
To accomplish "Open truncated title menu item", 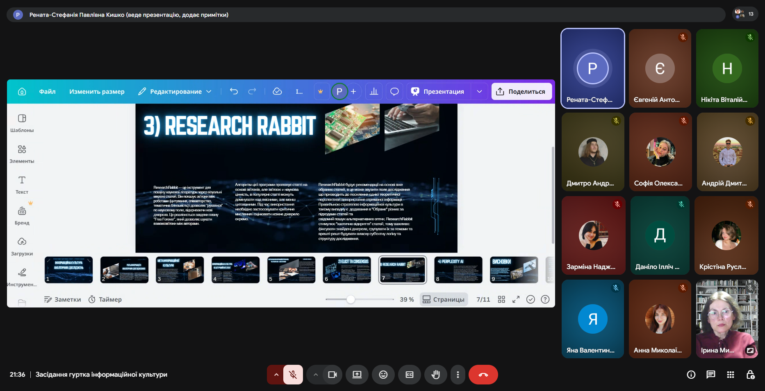I will click(x=299, y=91).
